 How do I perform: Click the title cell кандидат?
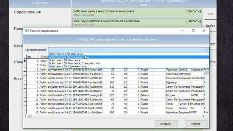197,70
